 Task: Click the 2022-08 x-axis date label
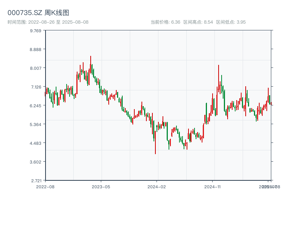point(45,186)
